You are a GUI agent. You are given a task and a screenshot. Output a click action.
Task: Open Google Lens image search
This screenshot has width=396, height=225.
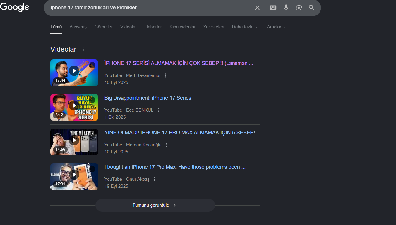coord(299,8)
